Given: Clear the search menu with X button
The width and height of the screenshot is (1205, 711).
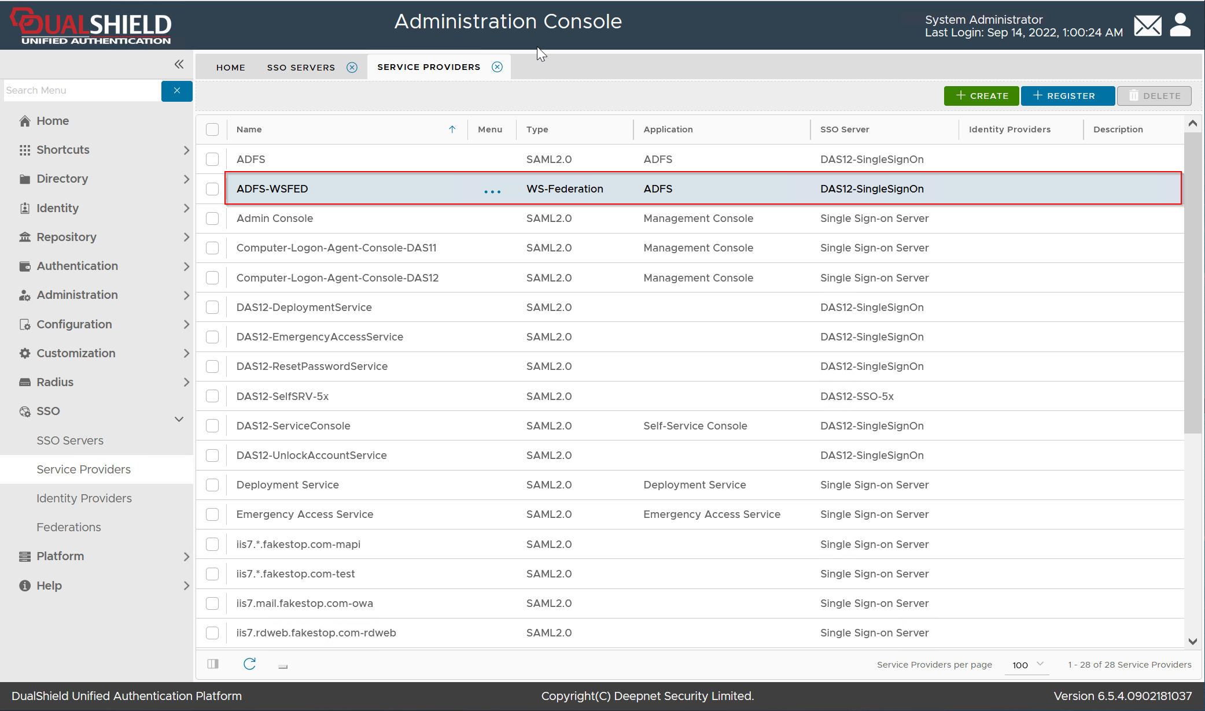Looking at the screenshot, I should point(177,91).
